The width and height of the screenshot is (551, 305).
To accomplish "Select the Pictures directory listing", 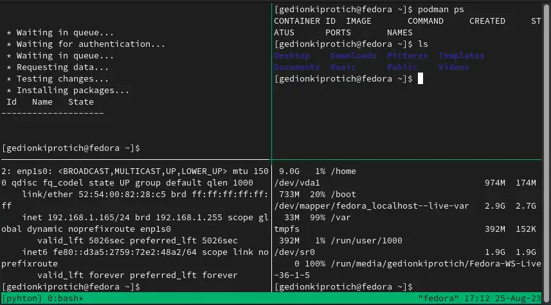I will [x=407, y=55].
